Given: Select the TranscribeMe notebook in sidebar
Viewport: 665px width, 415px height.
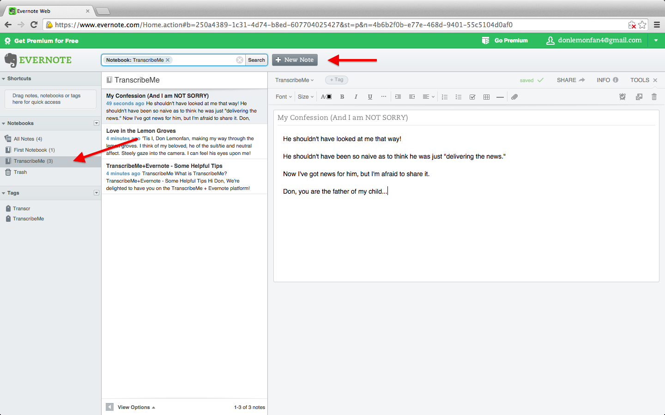Looking at the screenshot, I should (51, 161).
